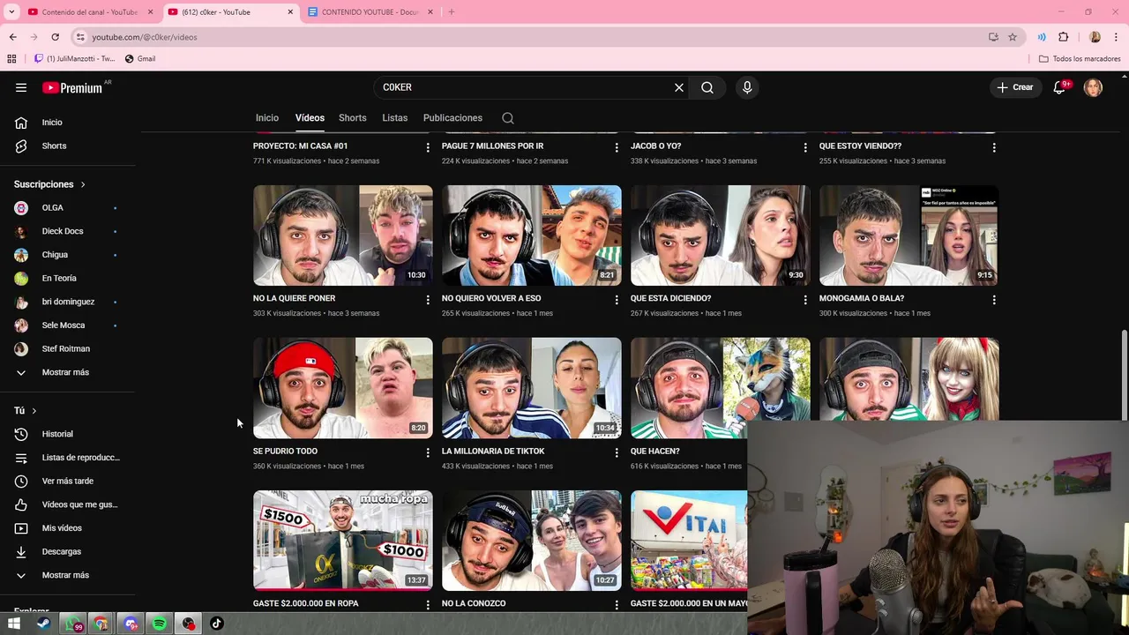Open options for MONOGAMIA O BALA? video
1129x635 pixels.
(x=994, y=300)
